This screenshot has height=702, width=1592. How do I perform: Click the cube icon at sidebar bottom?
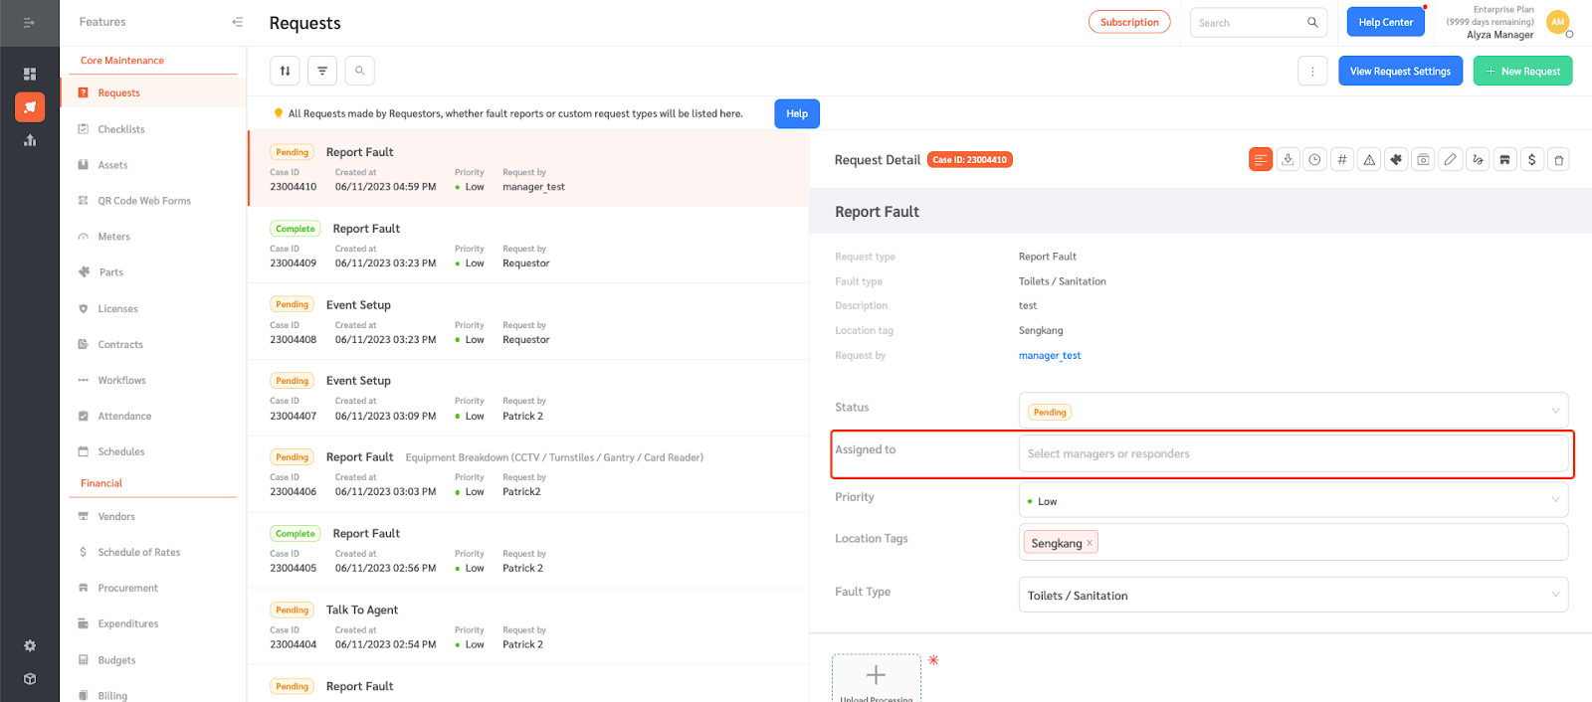click(30, 679)
